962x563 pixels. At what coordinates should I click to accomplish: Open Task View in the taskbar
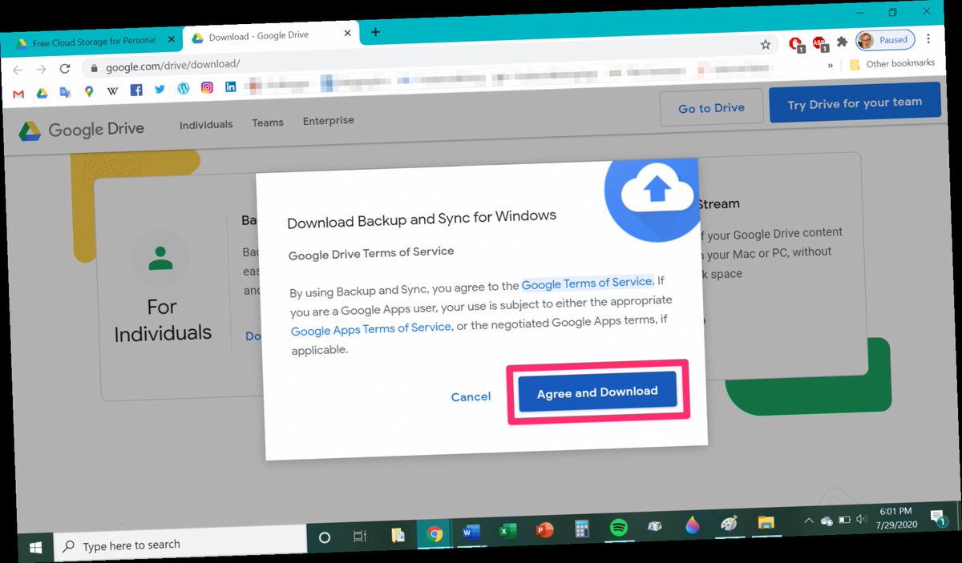pyautogui.click(x=361, y=536)
